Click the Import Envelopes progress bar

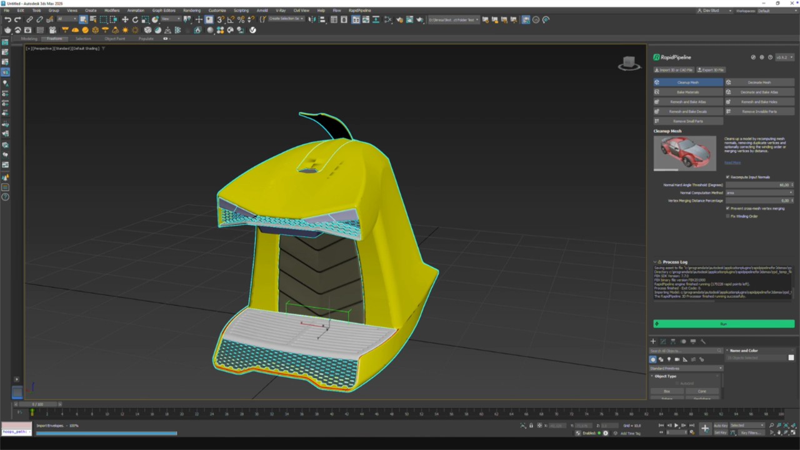tap(106, 433)
